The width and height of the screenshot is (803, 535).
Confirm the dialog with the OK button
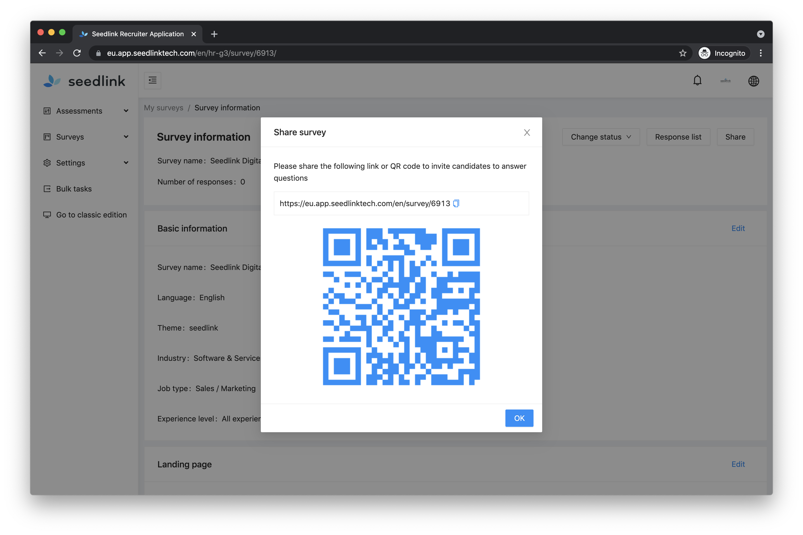pos(519,418)
